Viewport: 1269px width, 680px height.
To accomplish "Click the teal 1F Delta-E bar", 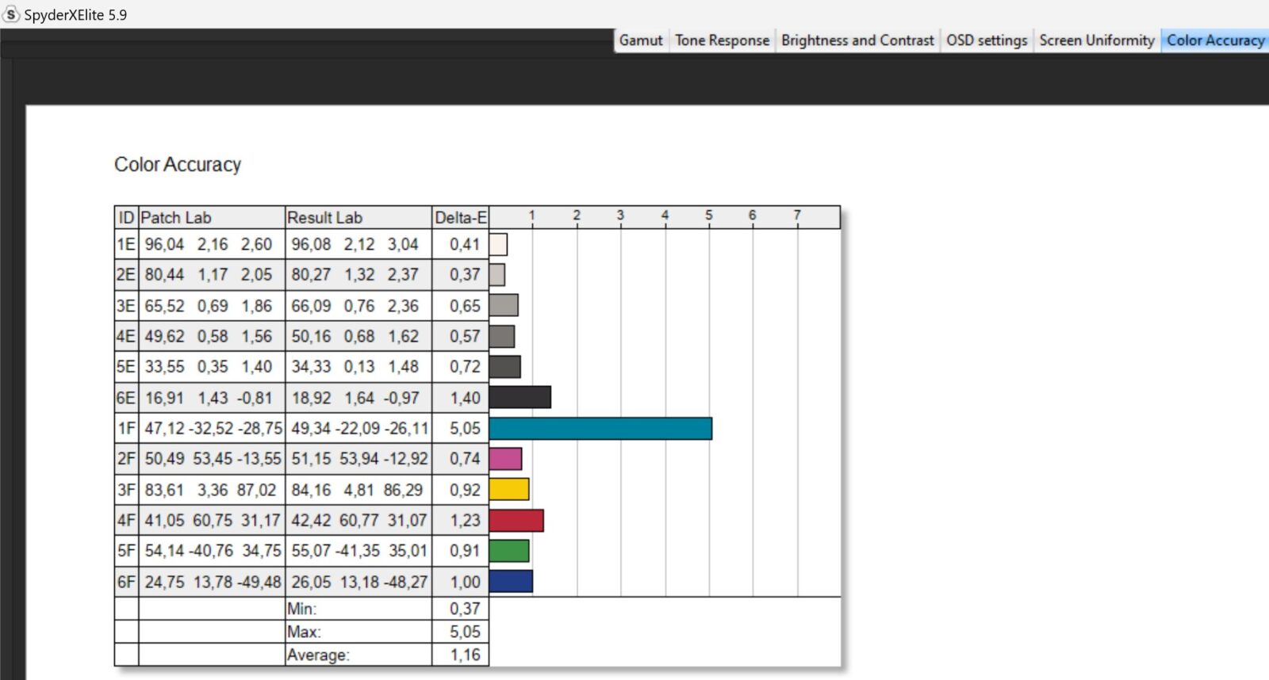I will pos(600,429).
